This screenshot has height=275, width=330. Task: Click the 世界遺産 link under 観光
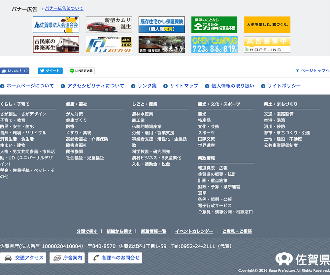206,145
